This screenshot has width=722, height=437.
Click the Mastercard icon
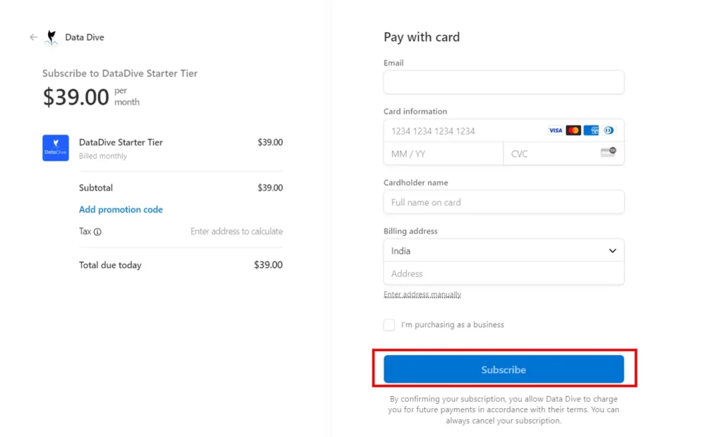tap(573, 130)
